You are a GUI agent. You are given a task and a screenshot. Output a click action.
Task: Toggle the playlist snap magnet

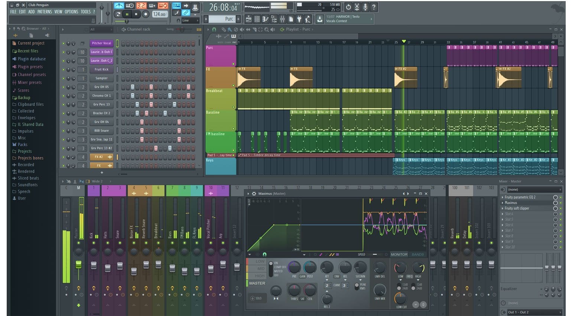214,29
